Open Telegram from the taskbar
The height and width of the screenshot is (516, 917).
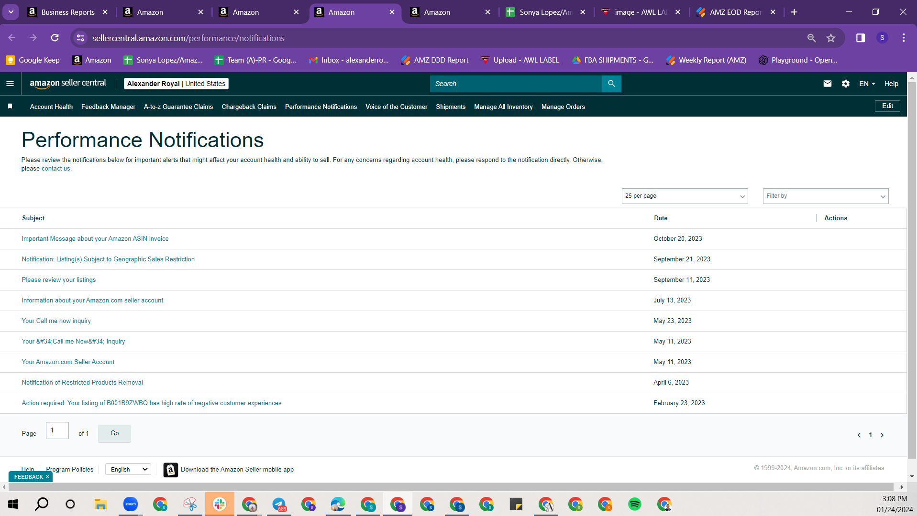click(279, 504)
